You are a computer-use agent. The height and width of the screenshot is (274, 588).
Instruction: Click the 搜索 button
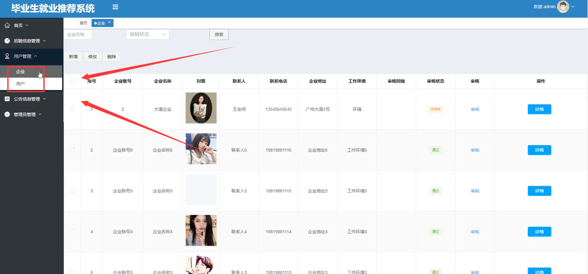pyautogui.click(x=219, y=34)
